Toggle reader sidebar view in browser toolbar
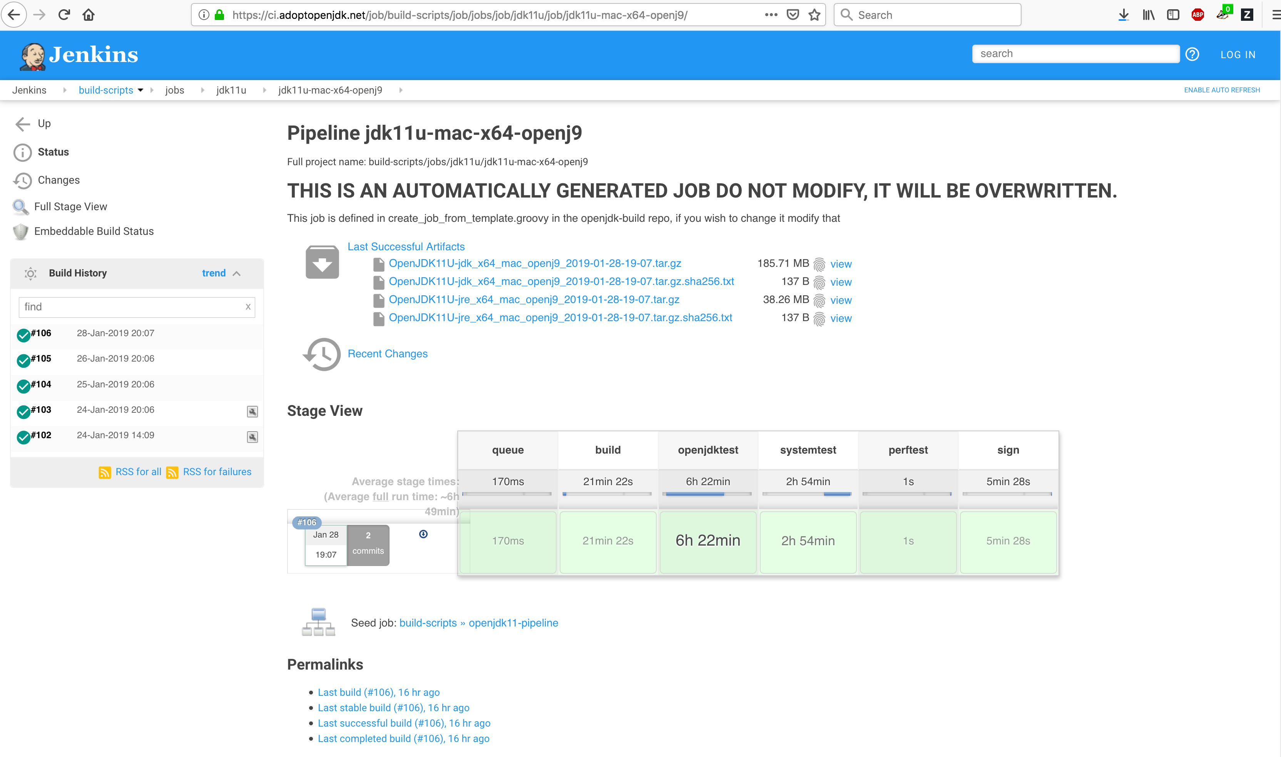 click(1173, 14)
